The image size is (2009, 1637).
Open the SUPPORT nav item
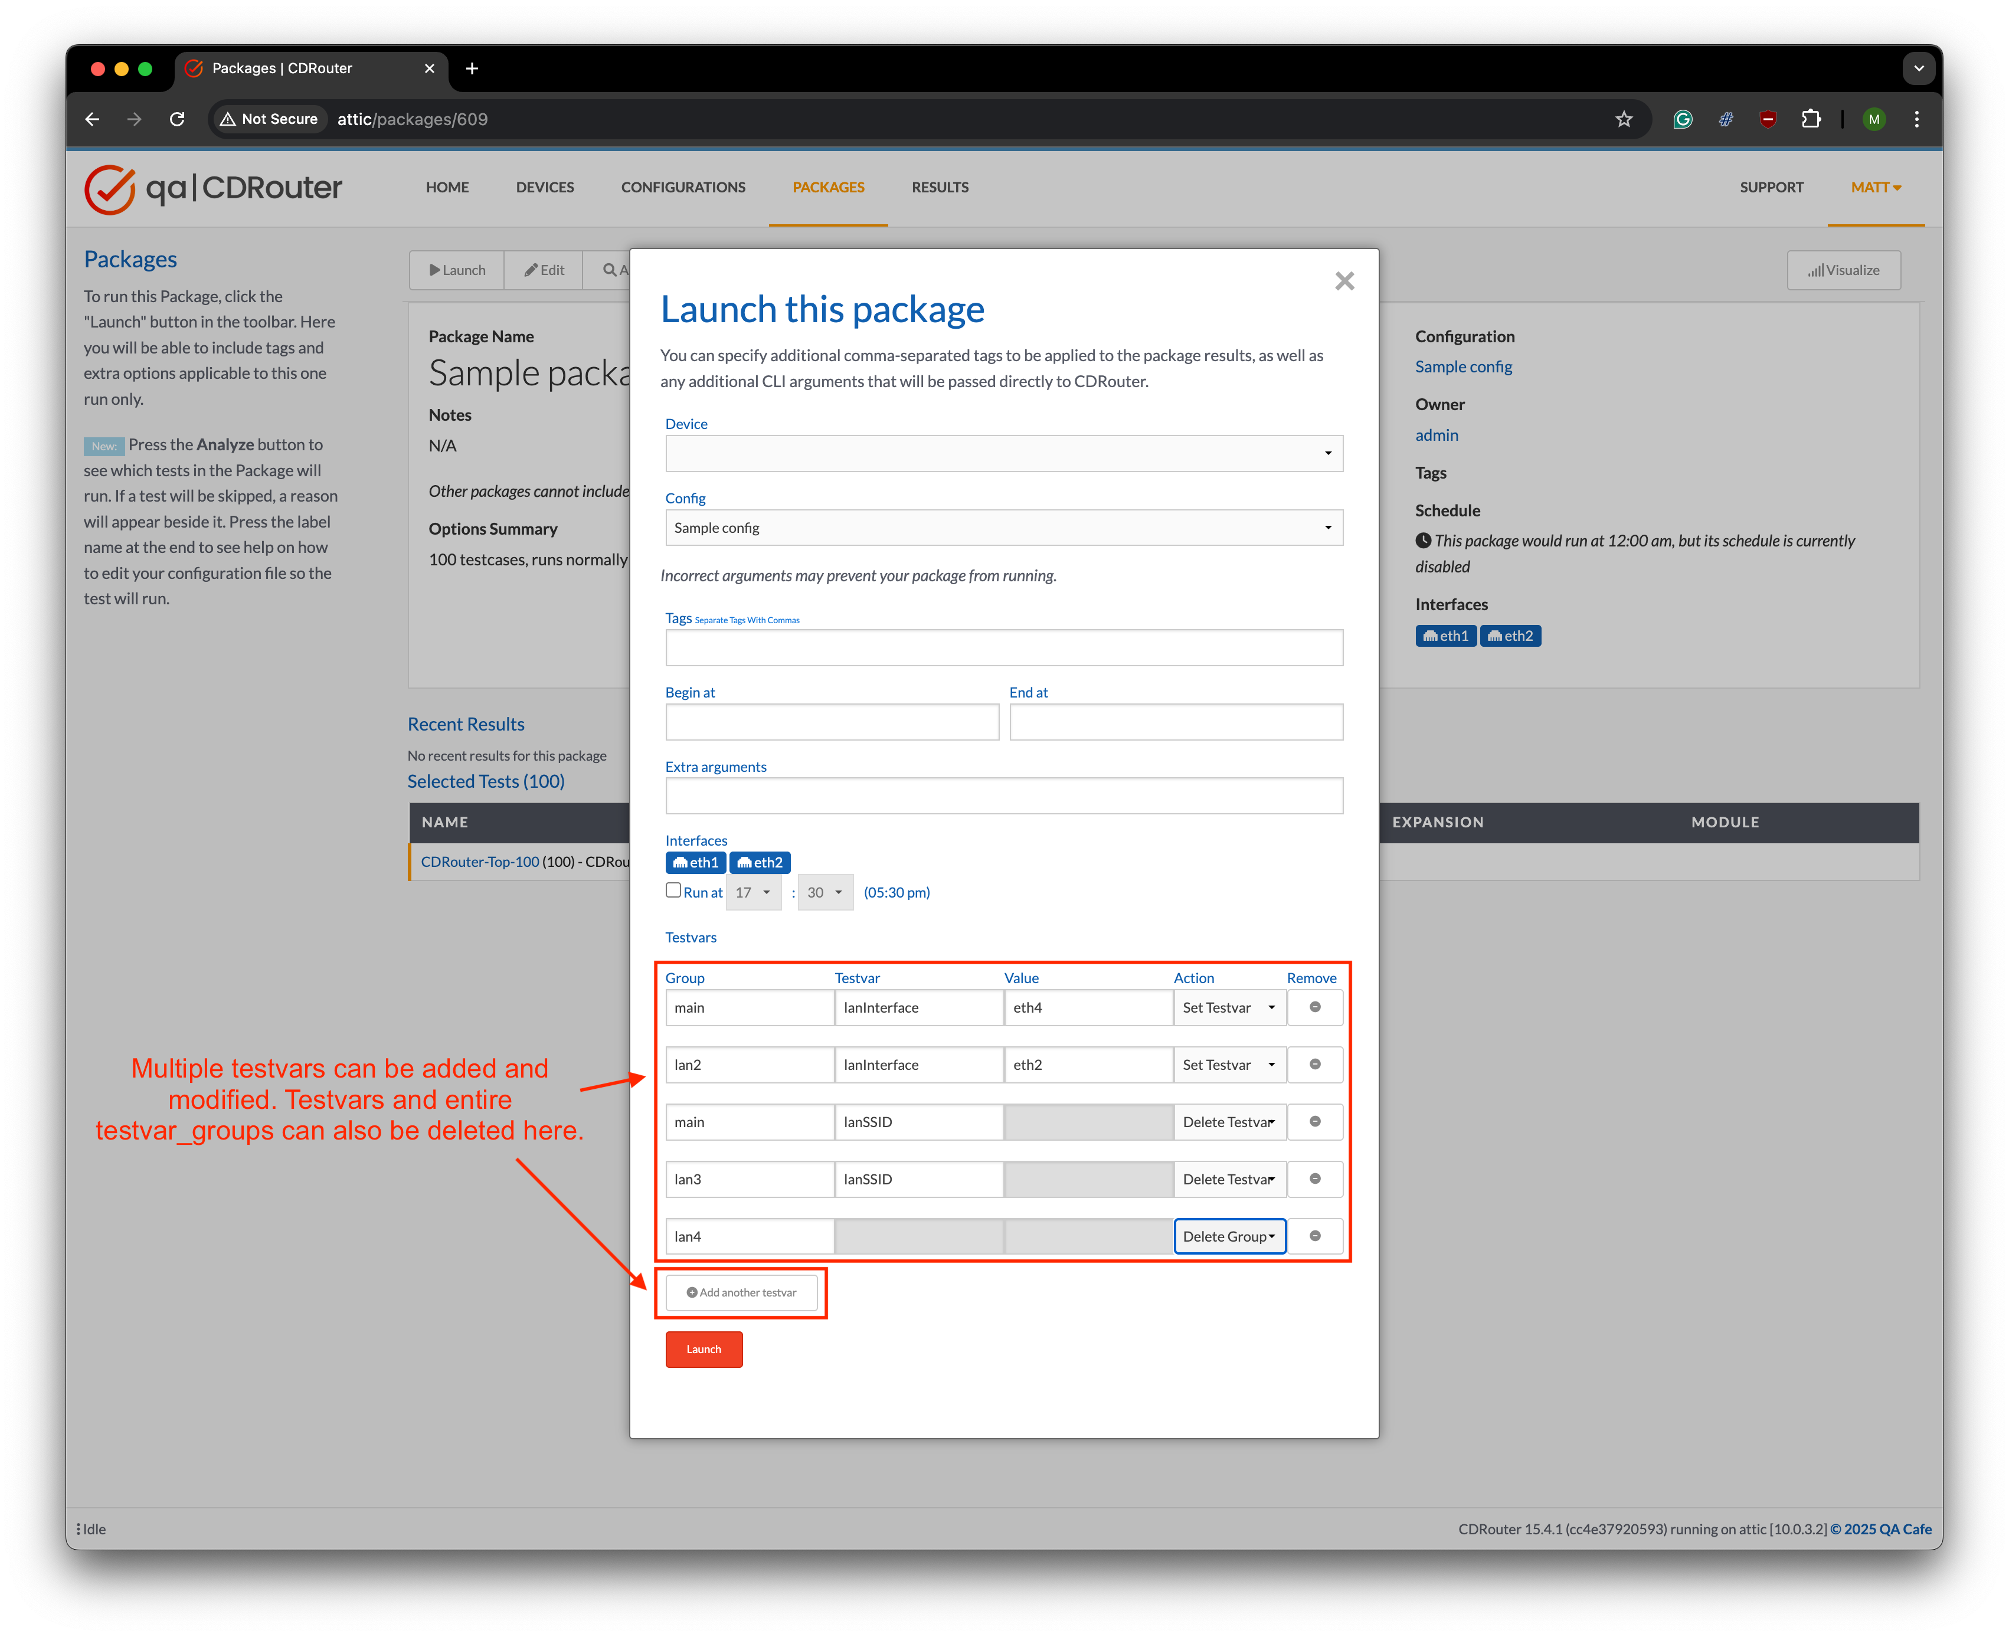(1771, 186)
